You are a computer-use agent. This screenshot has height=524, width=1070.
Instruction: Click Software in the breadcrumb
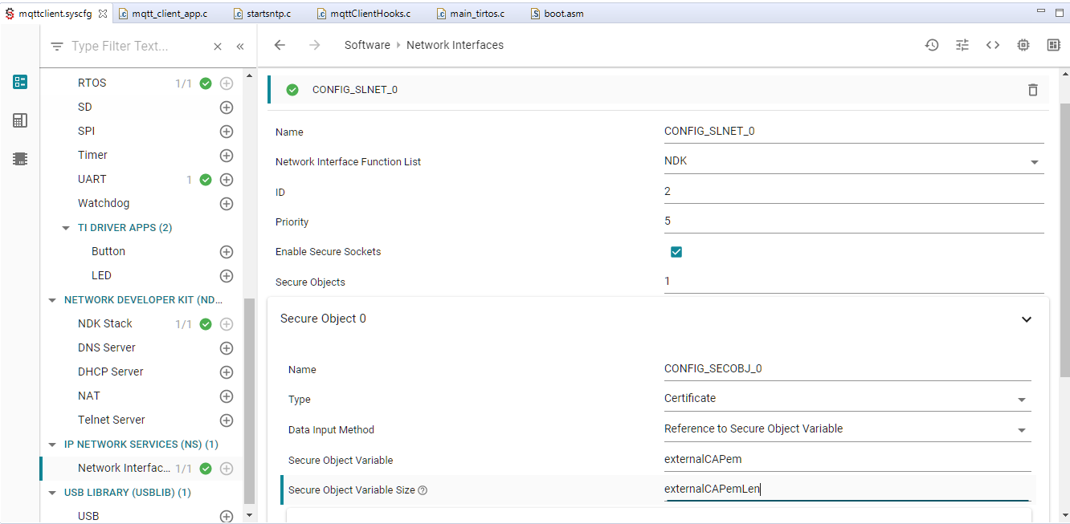(x=367, y=45)
